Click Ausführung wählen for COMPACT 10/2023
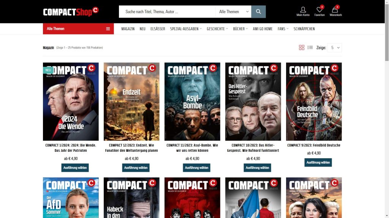 coord(257,168)
